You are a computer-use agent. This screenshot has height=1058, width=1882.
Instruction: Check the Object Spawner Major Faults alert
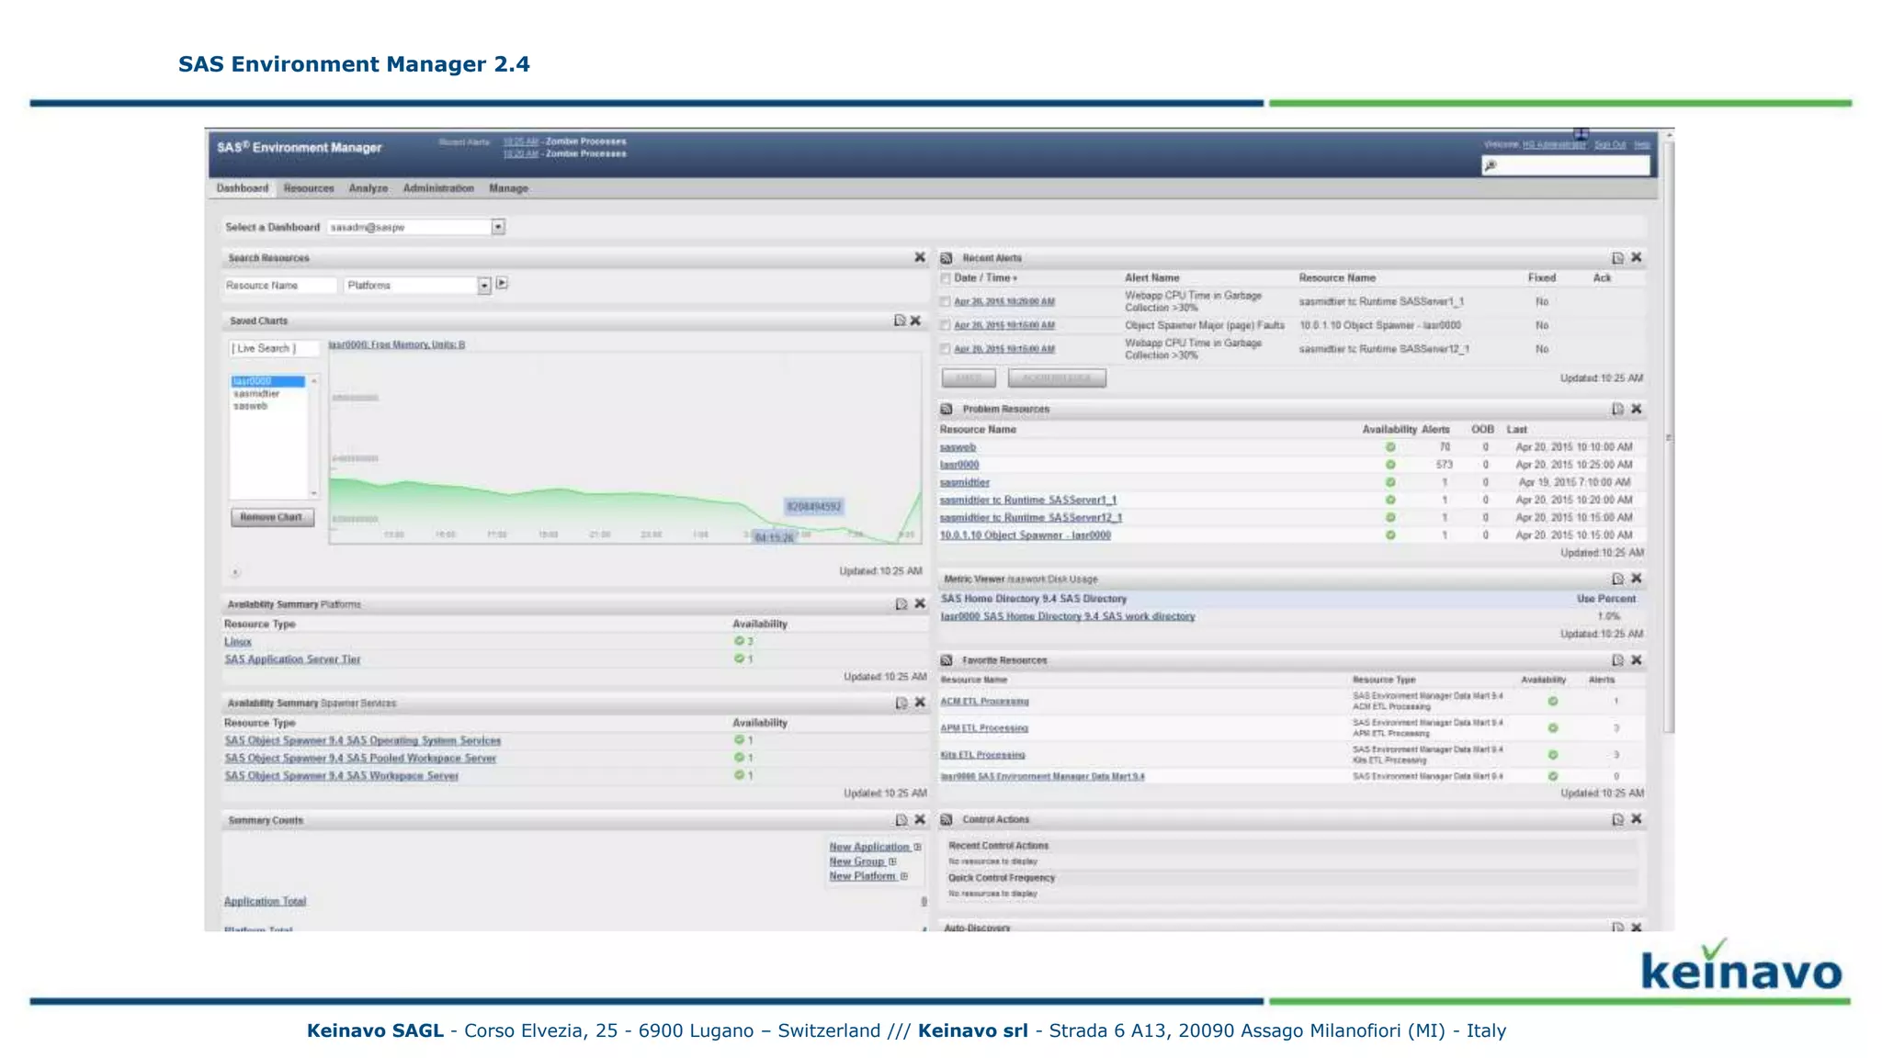[946, 325]
